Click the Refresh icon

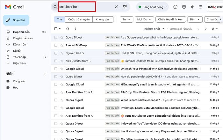(x=68, y=29)
